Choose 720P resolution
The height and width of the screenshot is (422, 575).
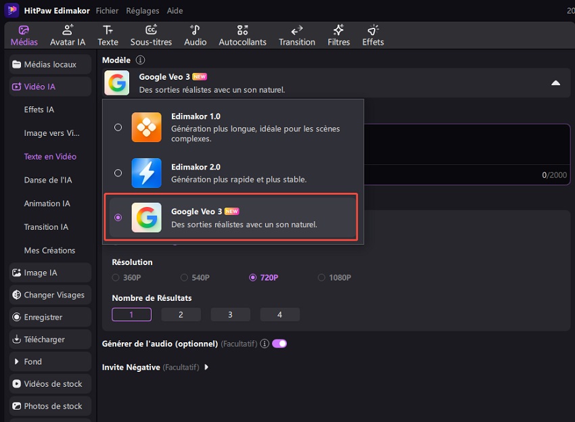tap(264, 277)
